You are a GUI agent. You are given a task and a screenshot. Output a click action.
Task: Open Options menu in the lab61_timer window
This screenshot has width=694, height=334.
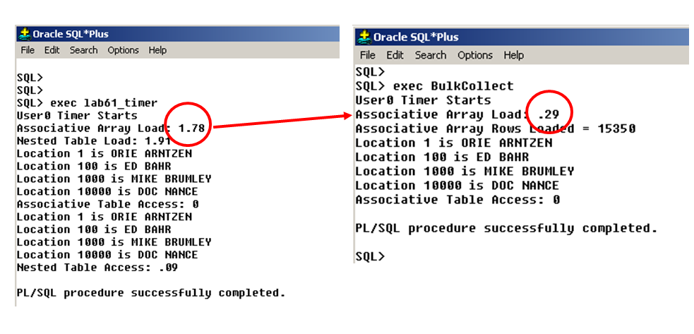[x=123, y=50]
